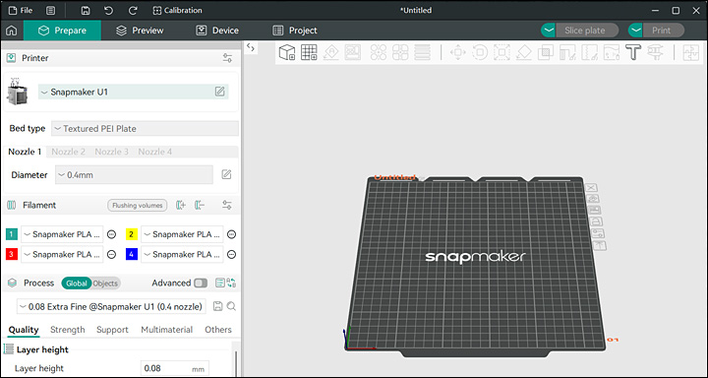Click the Add plate grid icon

pyautogui.click(x=310, y=52)
